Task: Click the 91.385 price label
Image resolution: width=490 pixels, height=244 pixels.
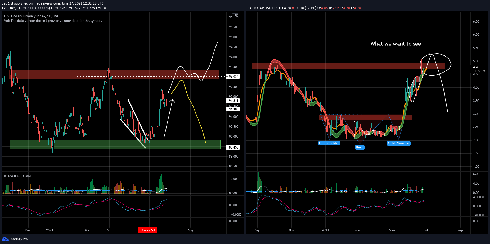Action: click(x=233, y=109)
